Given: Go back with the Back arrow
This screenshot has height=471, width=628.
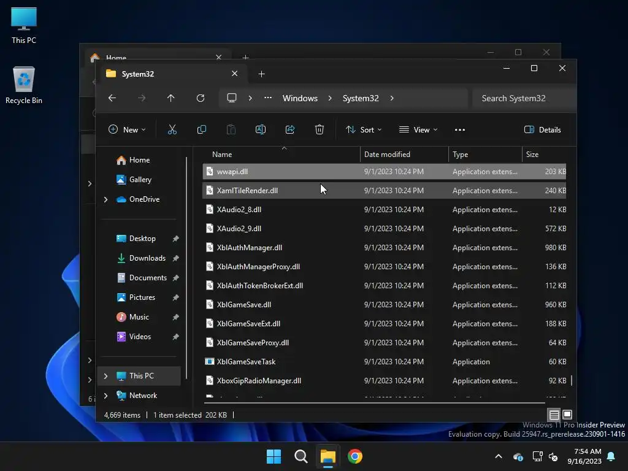Looking at the screenshot, I should 112,98.
